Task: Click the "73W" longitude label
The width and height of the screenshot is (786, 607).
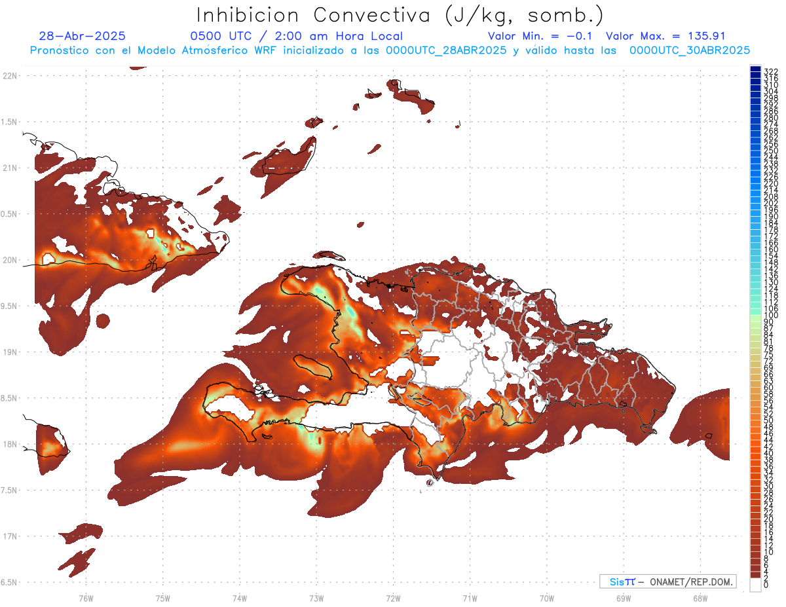Action: (x=316, y=598)
